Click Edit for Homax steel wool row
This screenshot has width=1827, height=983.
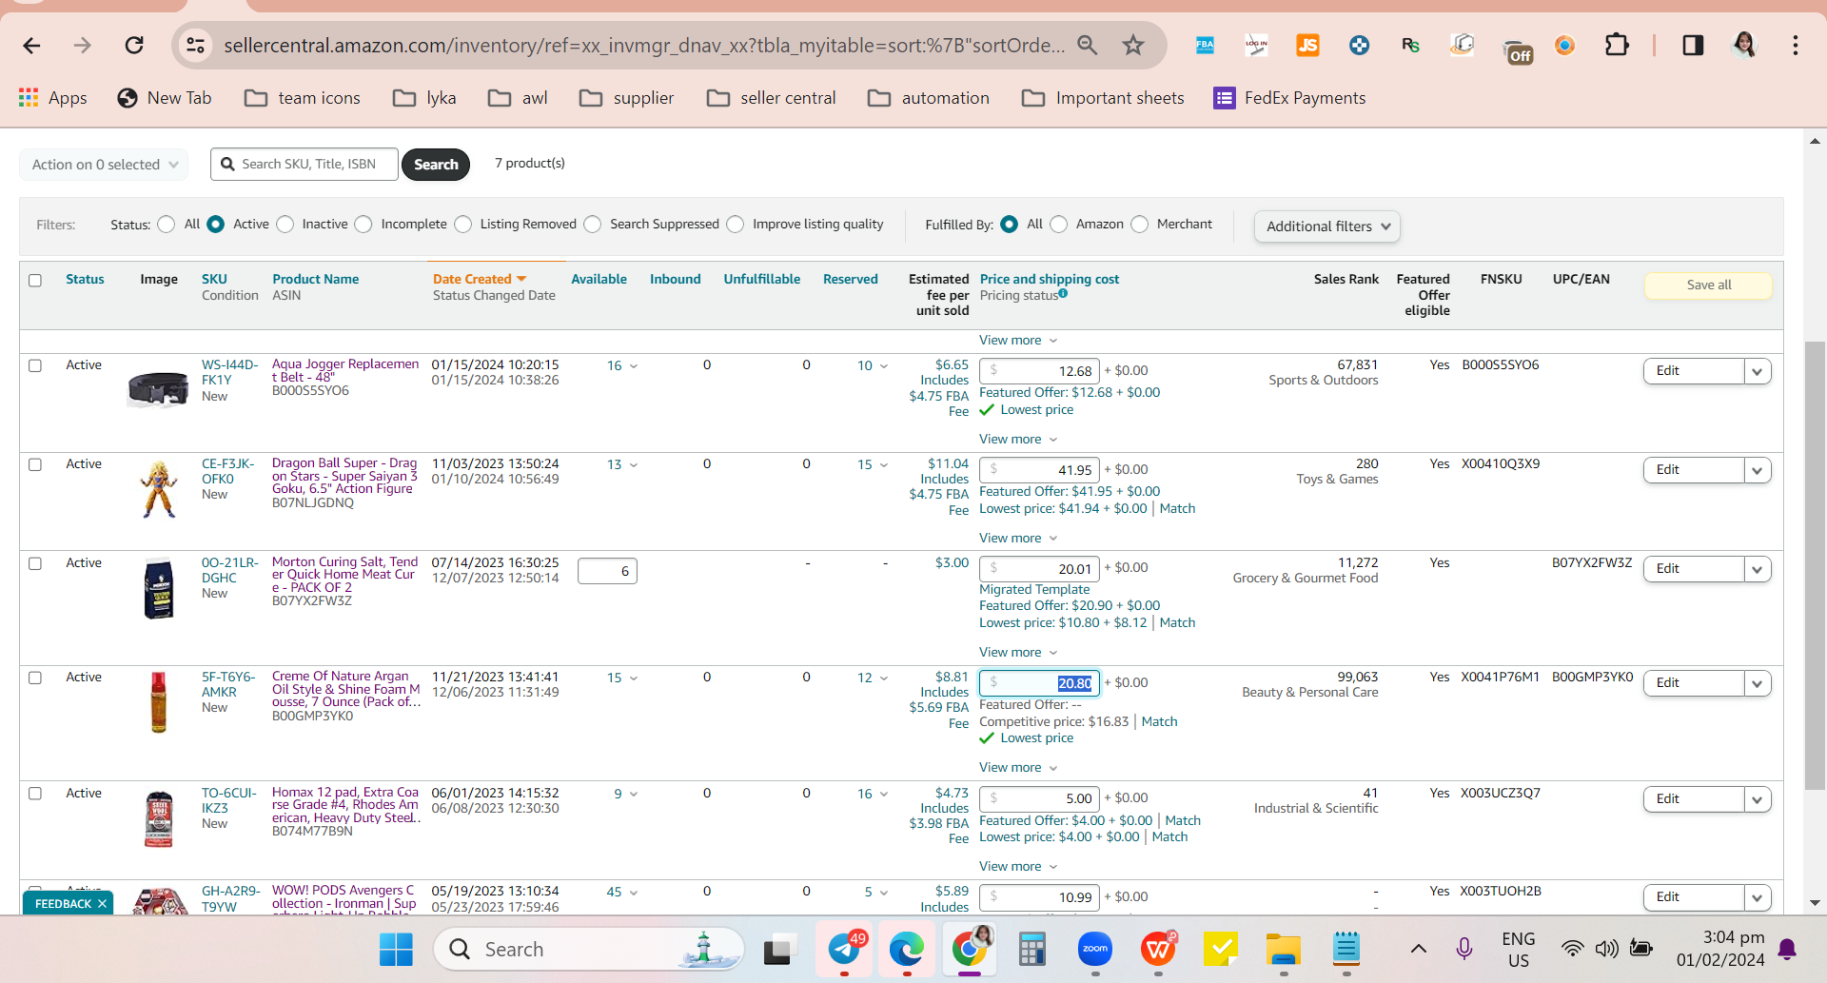(x=1694, y=799)
